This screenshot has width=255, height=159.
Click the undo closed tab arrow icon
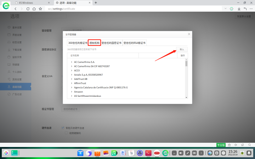coord(245,9)
